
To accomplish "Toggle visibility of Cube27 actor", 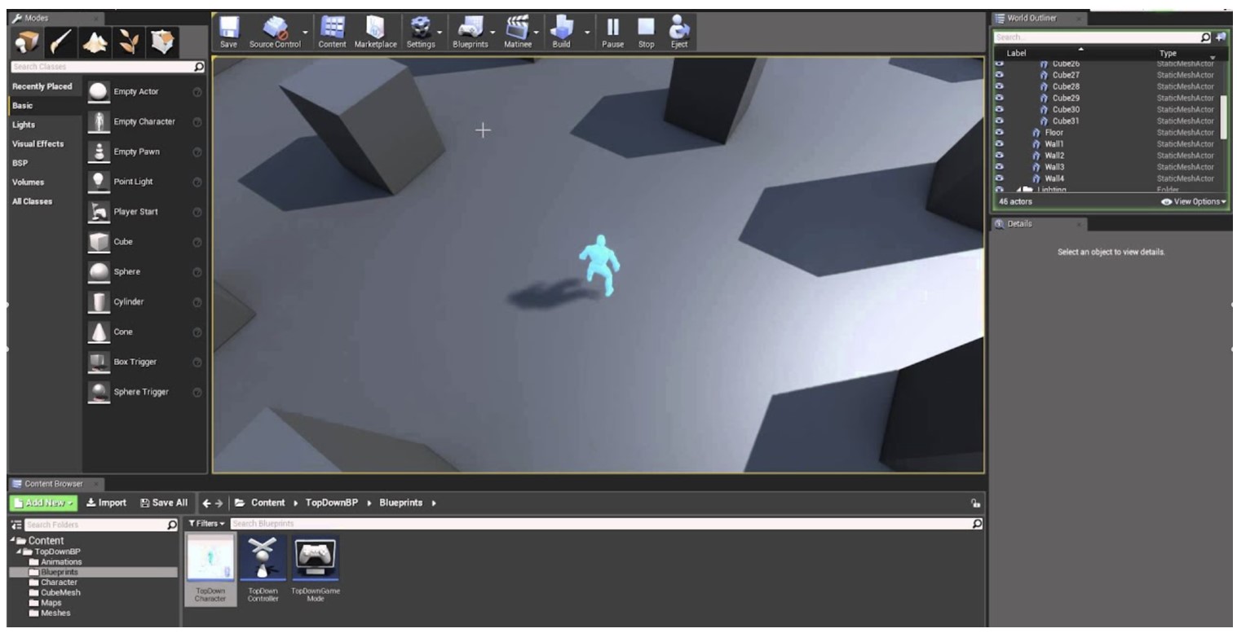I will coord(1000,75).
